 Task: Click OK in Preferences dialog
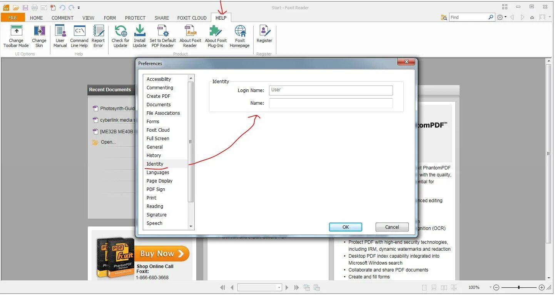point(346,227)
